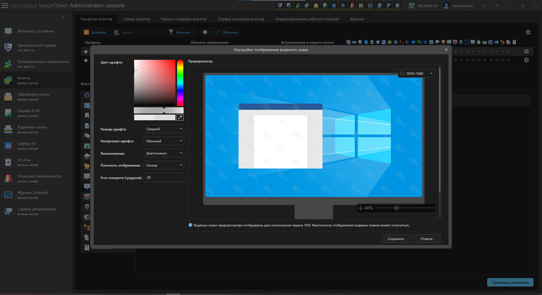Open the AI server icon in top toolbar

[334, 5]
